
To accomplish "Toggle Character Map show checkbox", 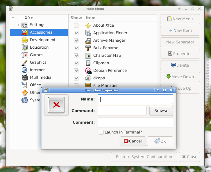I will [76, 56].
